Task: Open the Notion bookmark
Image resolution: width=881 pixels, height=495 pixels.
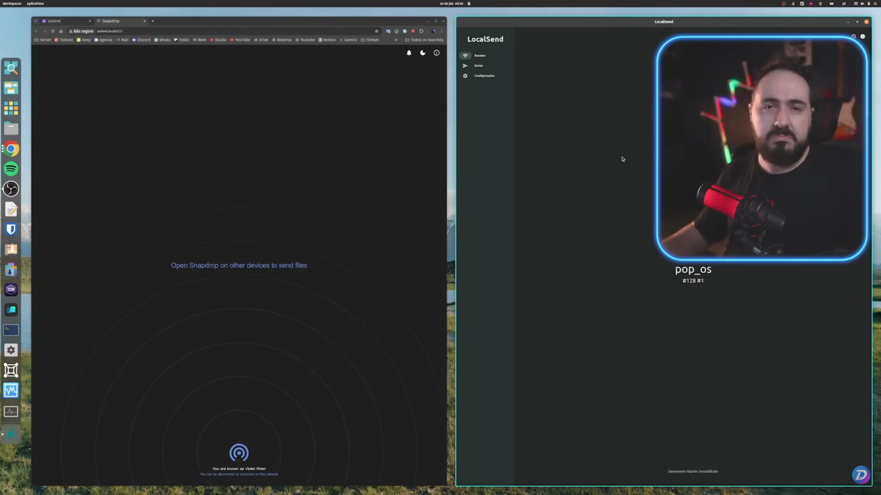Action: (x=327, y=40)
